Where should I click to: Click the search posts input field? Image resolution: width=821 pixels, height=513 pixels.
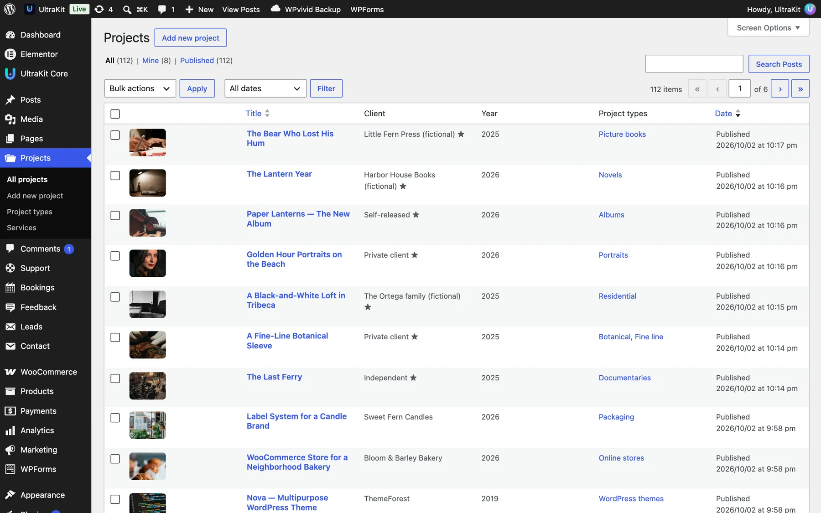[x=694, y=64]
